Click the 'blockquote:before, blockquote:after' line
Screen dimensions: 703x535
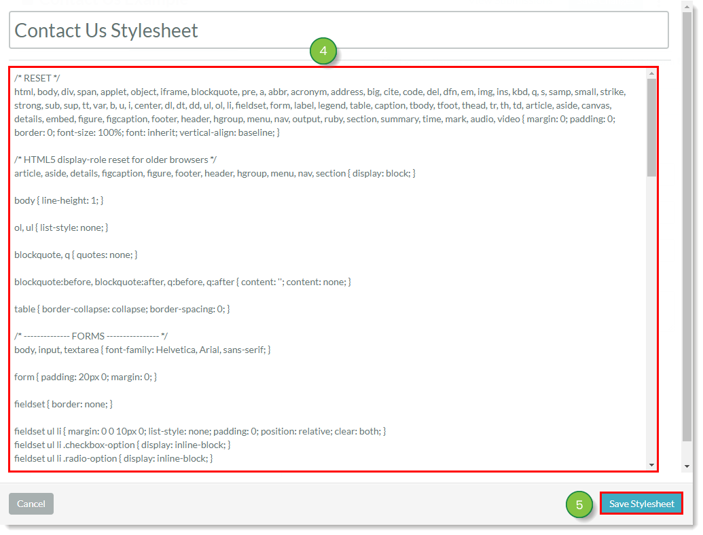(183, 282)
